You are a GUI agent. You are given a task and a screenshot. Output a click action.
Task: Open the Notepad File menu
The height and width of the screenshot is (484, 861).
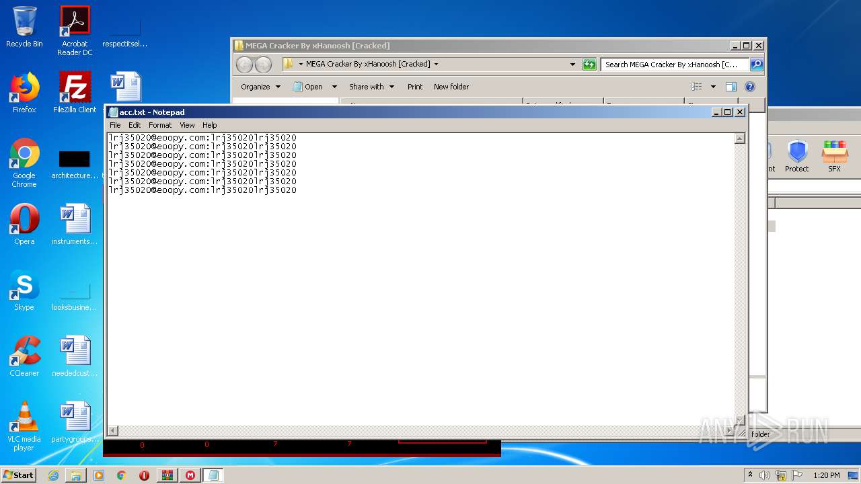pos(115,125)
